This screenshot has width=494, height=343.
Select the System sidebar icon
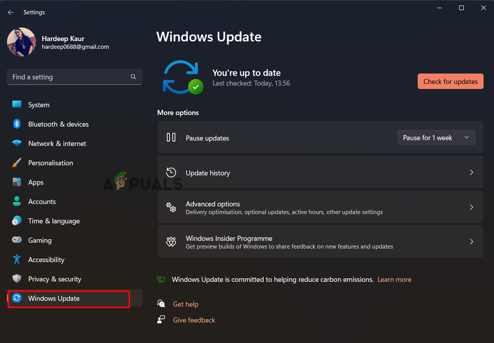17,105
